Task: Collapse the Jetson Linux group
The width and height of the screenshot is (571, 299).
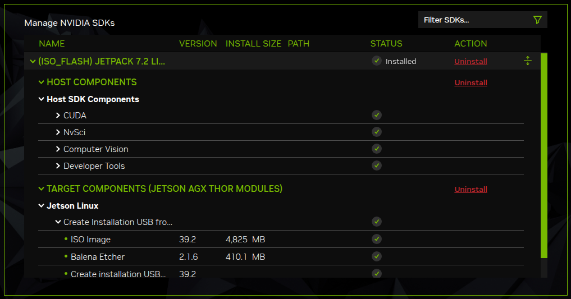Action: [x=41, y=205]
